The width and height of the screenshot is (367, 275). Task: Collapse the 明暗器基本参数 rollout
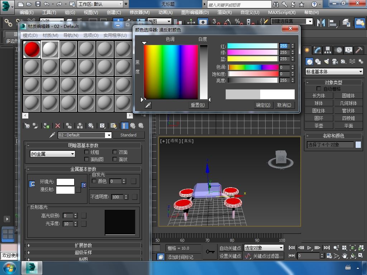(x=83, y=145)
